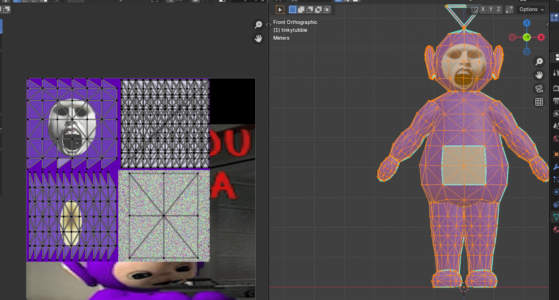This screenshot has width=559, height=300.
Task: Open the Object Data green triangle tab
Action: [556, 217]
